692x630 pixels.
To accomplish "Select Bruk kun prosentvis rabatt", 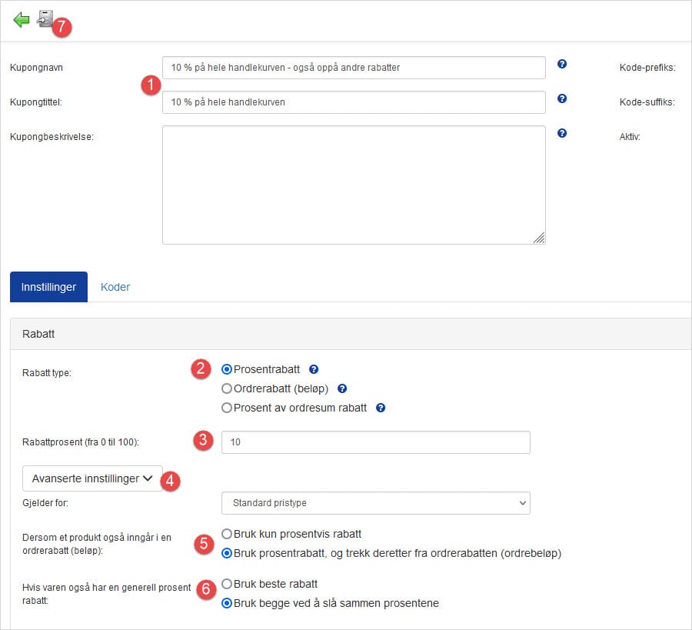I will 227,533.
